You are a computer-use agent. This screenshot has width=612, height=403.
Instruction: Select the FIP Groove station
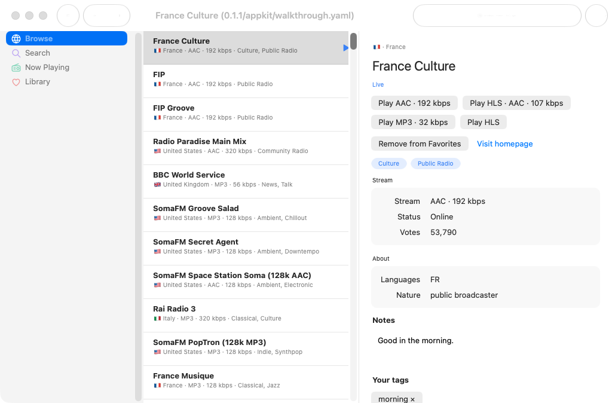click(246, 115)
